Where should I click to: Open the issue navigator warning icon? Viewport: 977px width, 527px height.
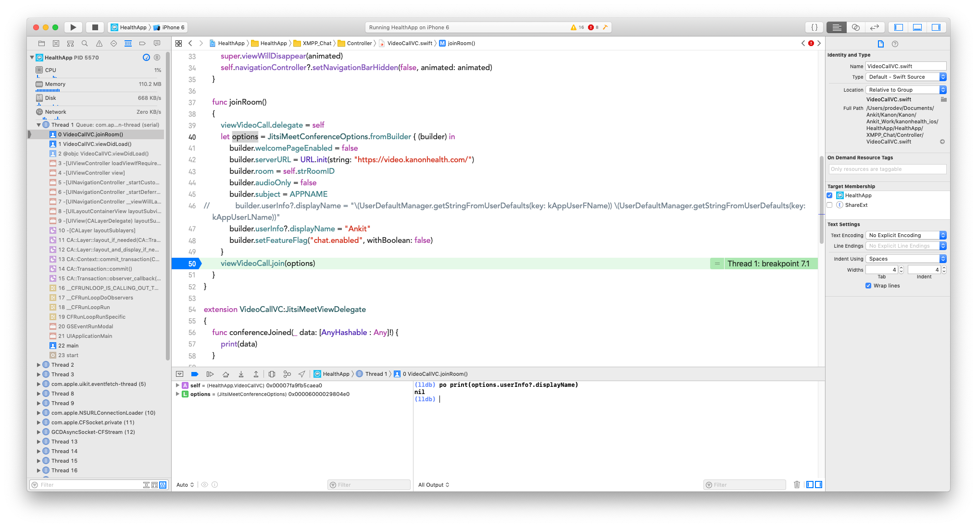[99, 43]
